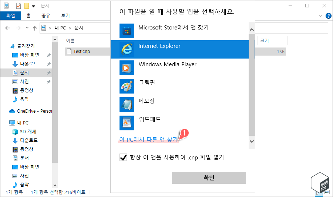Select the Microsoft Store app icon
The image size is (333, 197).
point(127,31)
